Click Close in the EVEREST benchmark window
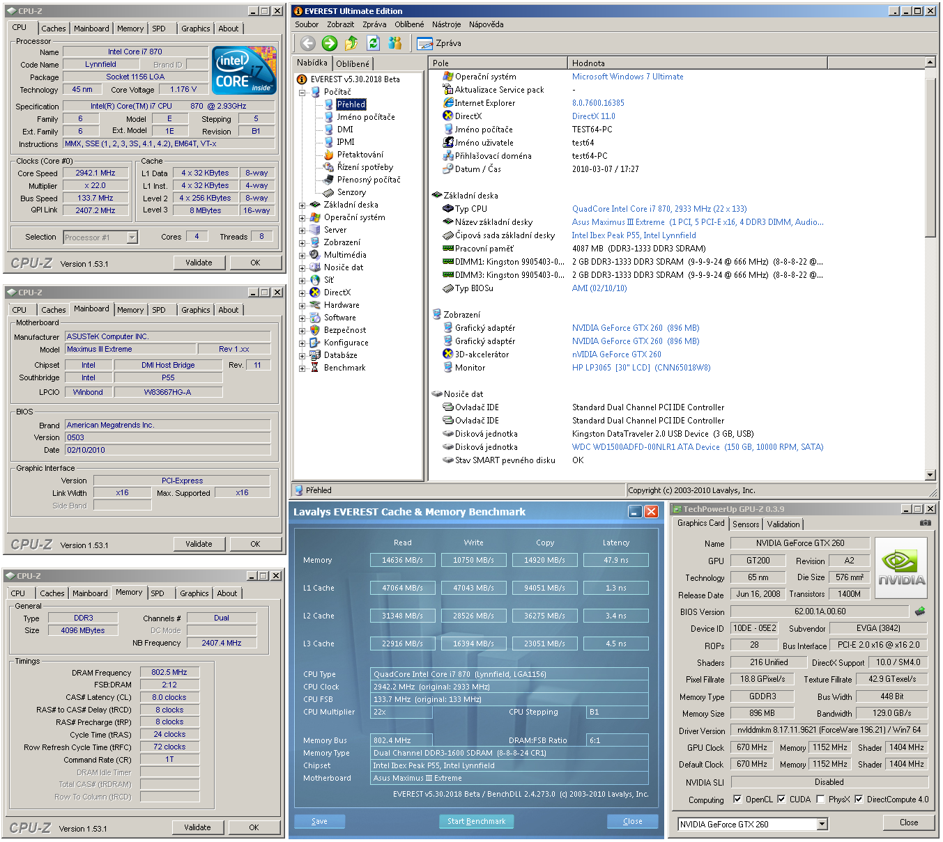Image resolution: width=943 pixels, height=842 pixels. click(632, 821)
